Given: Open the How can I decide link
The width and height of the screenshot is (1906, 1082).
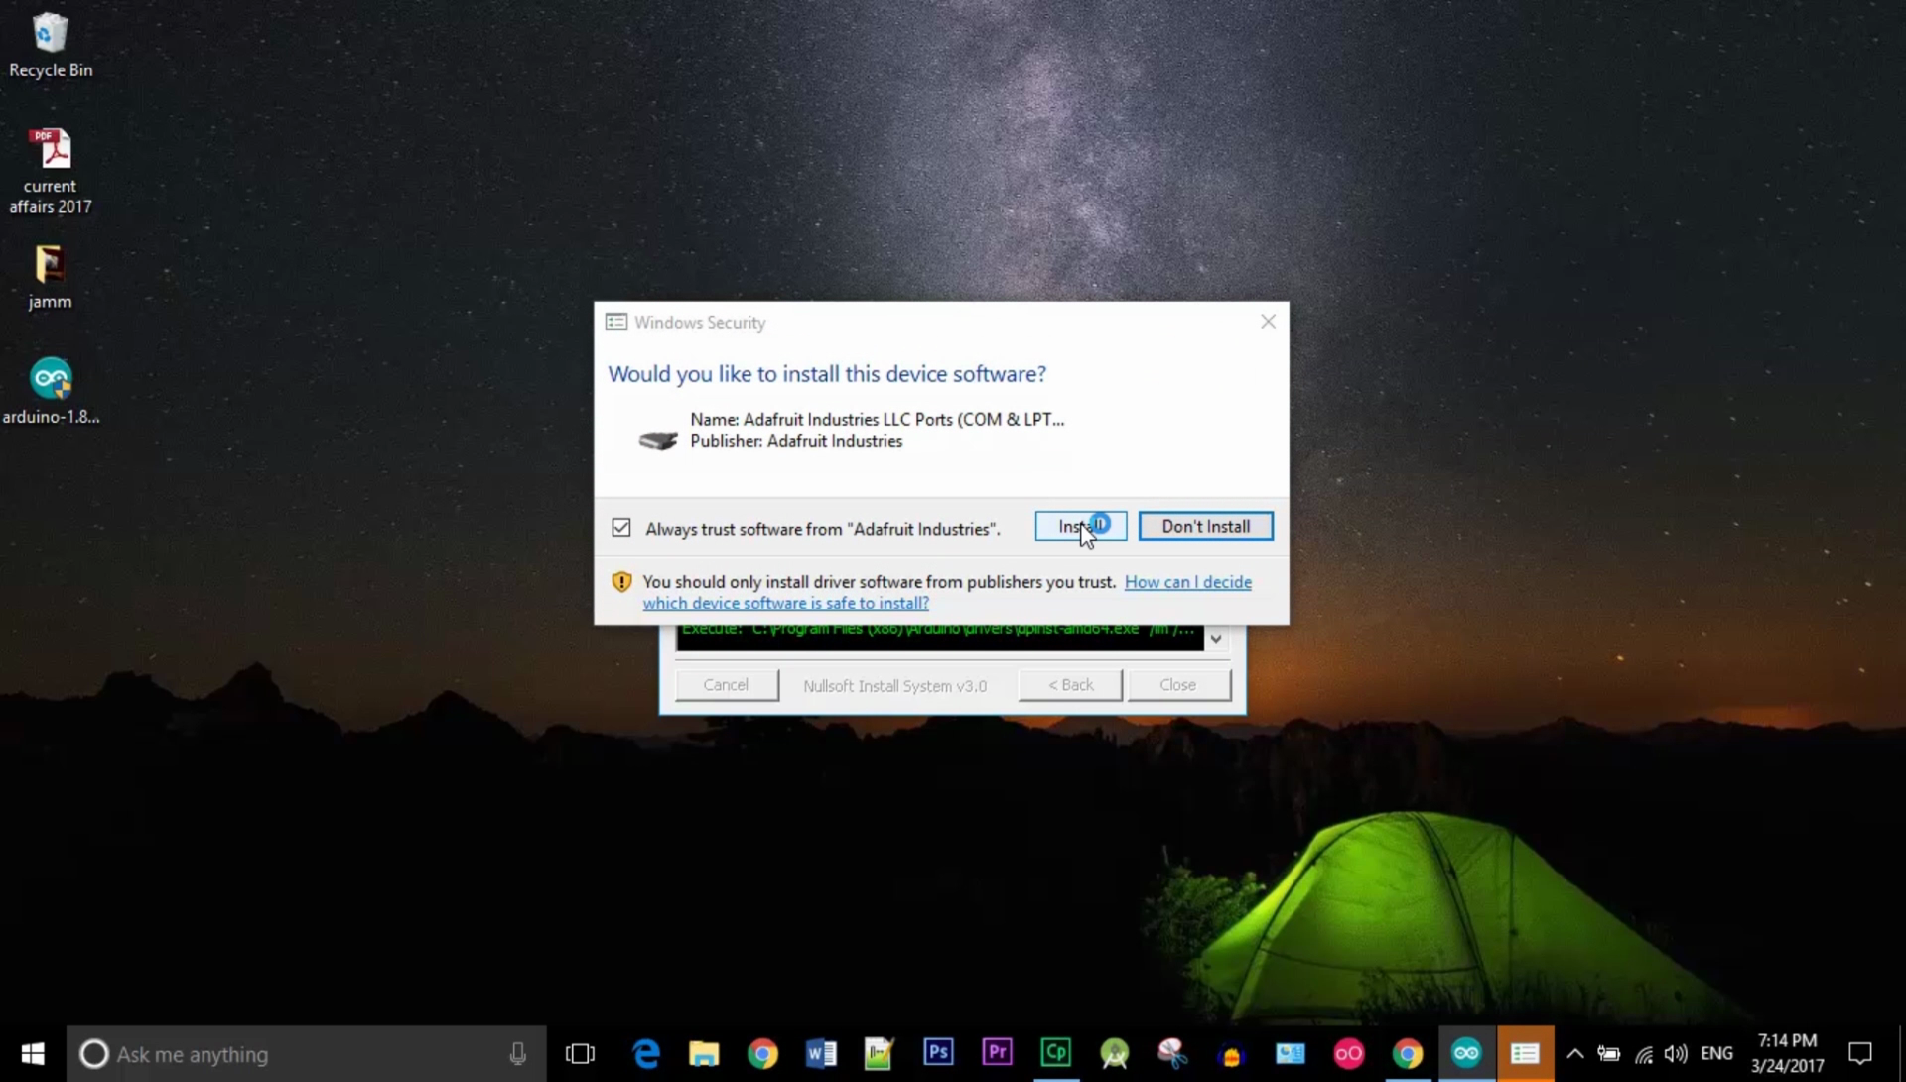Looking at the screenshot, I should click(1187, 582).
